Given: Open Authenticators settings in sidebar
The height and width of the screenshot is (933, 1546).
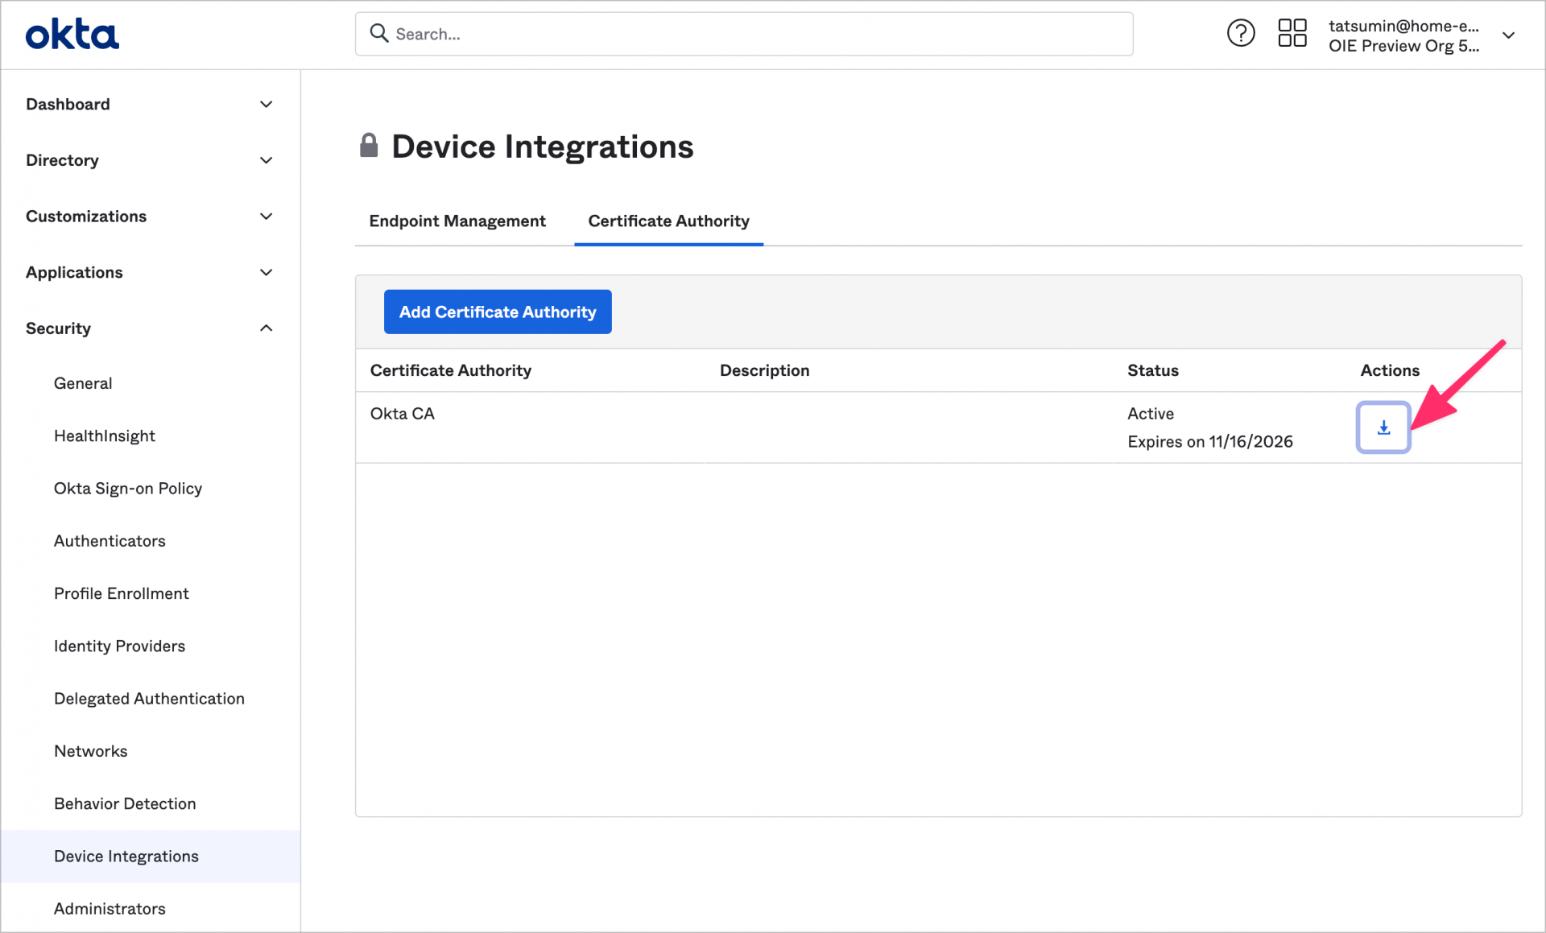Looking at the screenshot, I should pyautogui.click(x=110, y=541).
